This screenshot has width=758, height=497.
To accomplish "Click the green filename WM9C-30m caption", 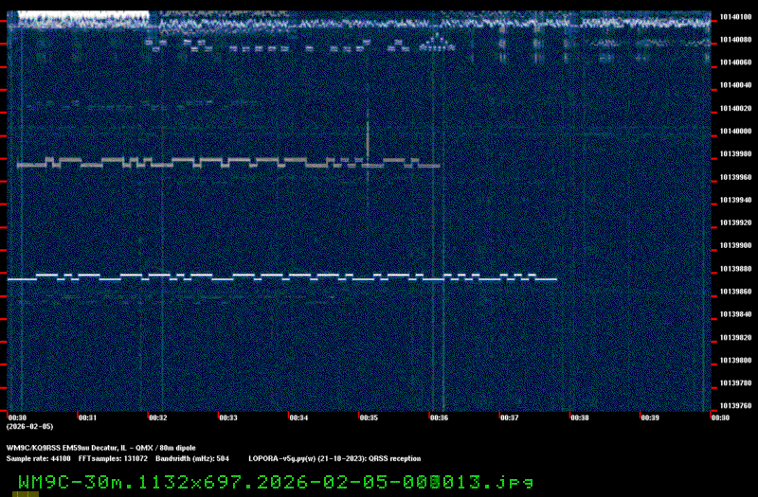I will coord(275,481).
